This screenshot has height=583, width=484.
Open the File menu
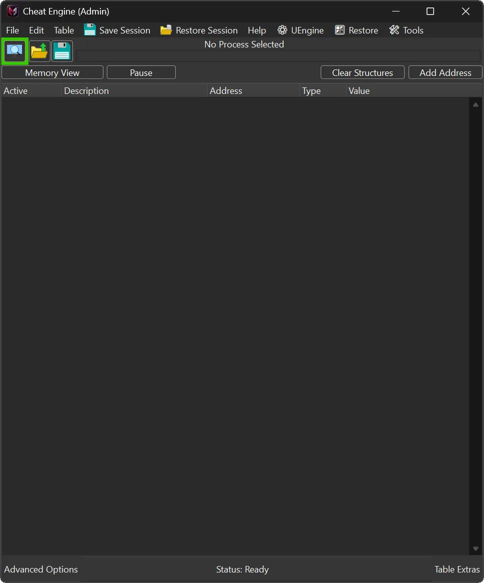[x=12, y=30]
